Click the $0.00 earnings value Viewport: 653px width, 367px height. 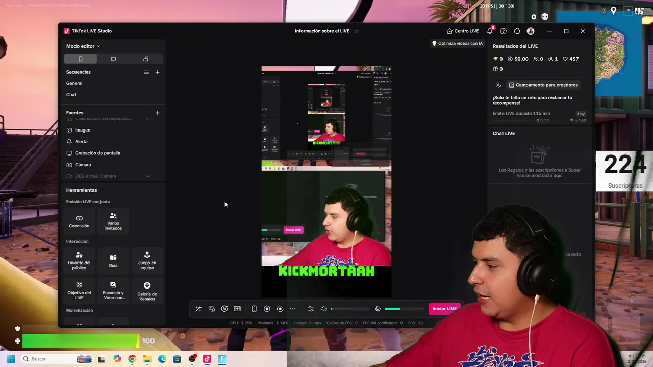click(518, 59)
